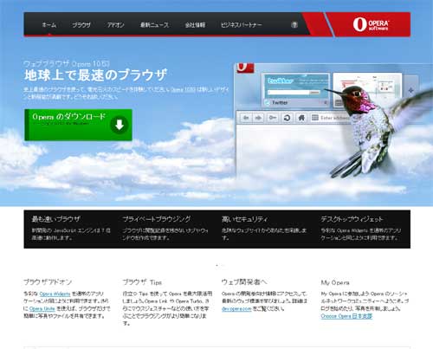Click the デスクトップウィジェット feature heading
This screenshot has width=433, height=349.
coord(352,219)
